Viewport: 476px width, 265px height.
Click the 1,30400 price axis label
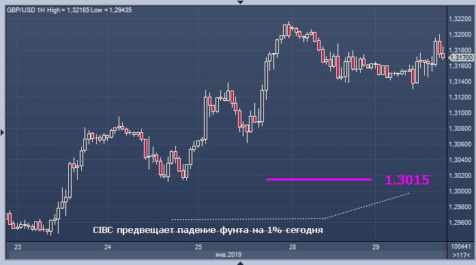[x=460, y=160]
